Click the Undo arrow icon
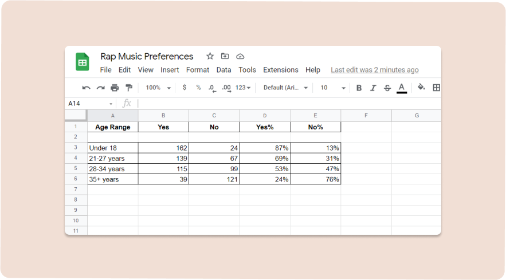 pos(86,88)
